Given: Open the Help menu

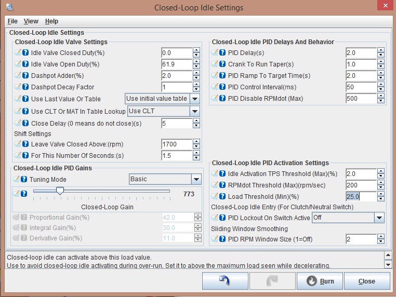Looking at the screenshot, I should (51, 21).
